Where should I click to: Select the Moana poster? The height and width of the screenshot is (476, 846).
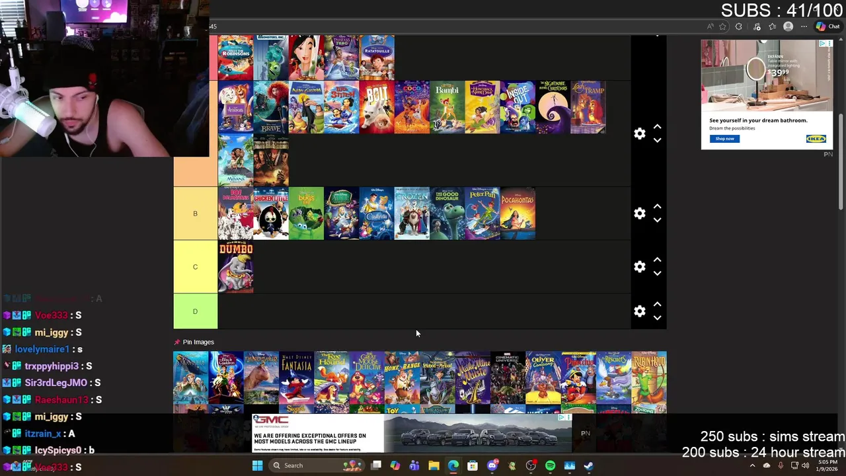[236, 160]
